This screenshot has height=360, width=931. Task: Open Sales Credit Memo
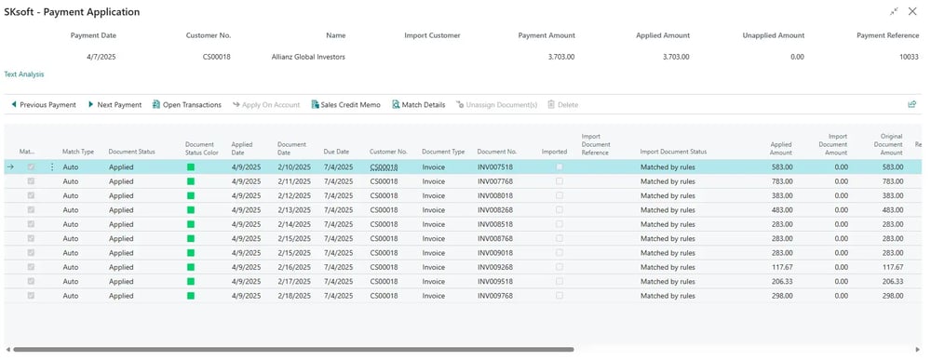[x=345, y=105]
